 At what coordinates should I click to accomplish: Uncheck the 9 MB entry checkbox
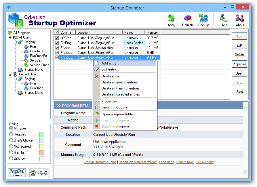click(57, 53)
